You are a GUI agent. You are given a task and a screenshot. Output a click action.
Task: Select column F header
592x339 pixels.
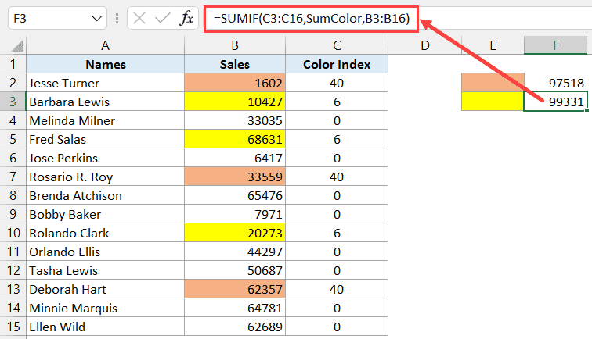click(556, 45)
